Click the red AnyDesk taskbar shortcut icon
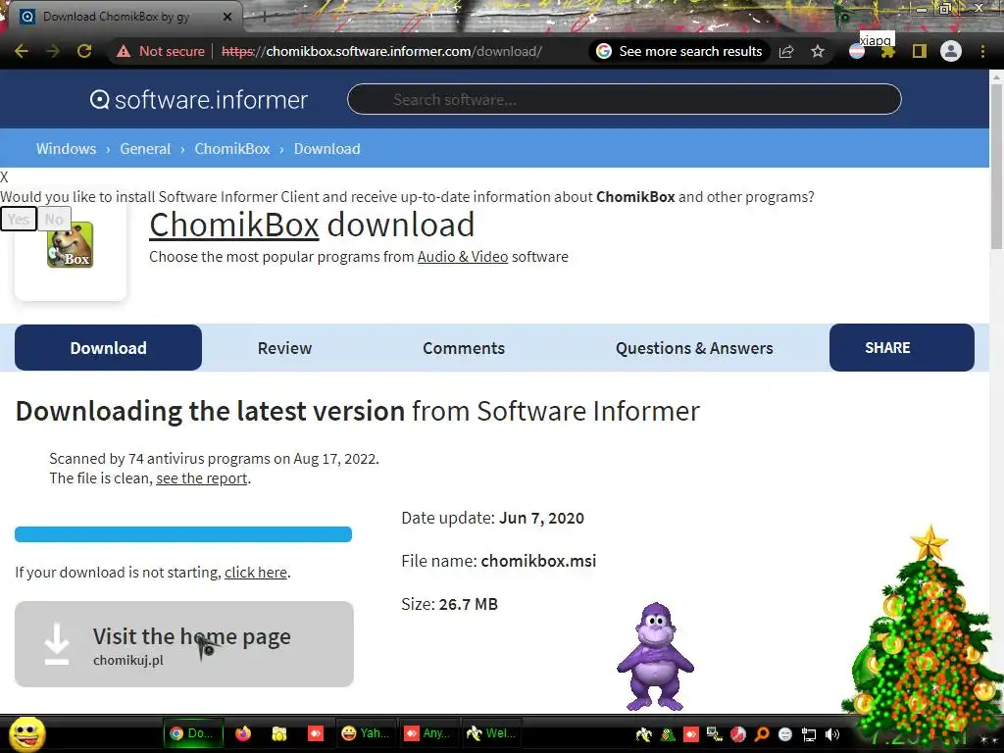This screenshot has height=753, width=1004. tap(315, 733)
